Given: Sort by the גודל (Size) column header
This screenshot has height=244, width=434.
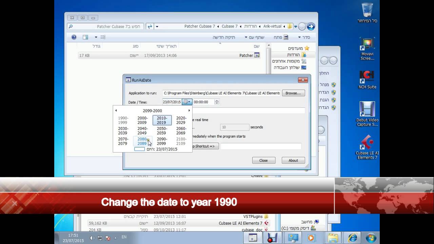Looking at the screenshot, I should point(96,46).
